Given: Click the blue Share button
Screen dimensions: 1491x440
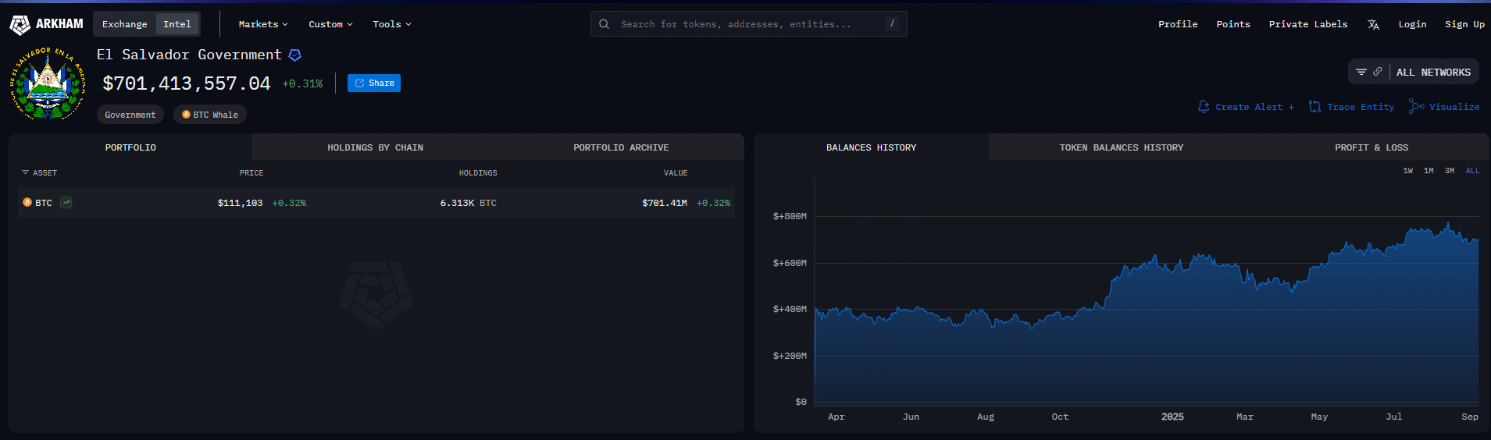Looking at the screenshot, I should pos(374,83).
